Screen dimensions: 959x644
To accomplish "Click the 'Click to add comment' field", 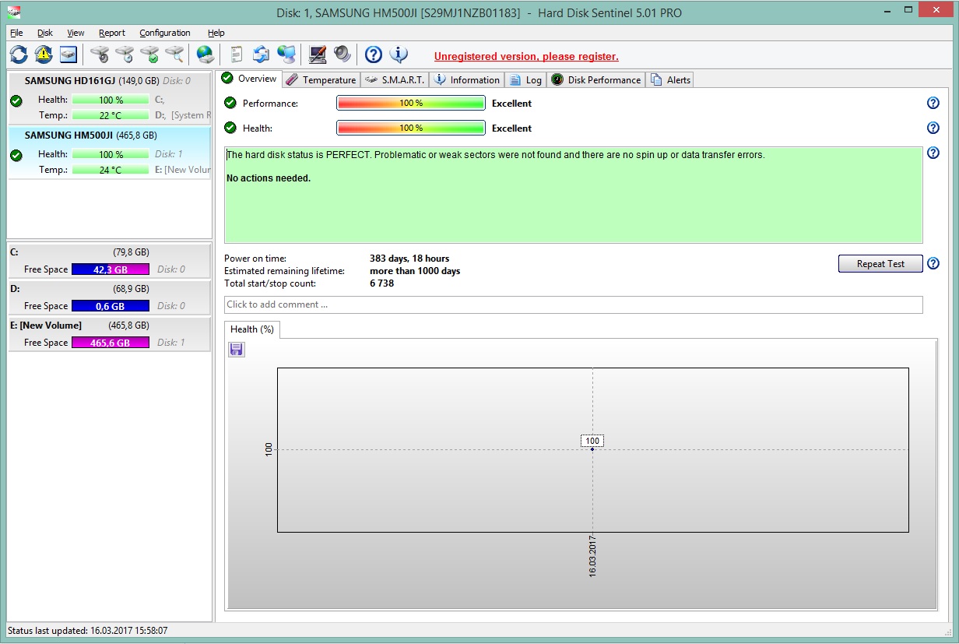I will tap(573, 304).
